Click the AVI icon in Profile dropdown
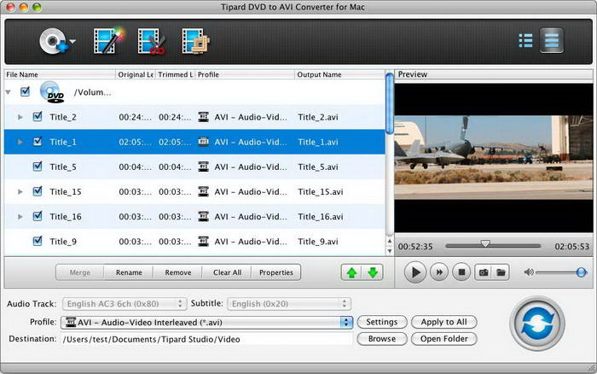Viewport: 597px width, 374px height. point(71,322)
